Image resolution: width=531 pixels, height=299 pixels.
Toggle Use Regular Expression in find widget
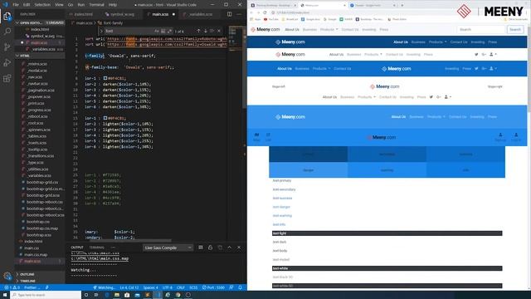(x=169, y=31)
